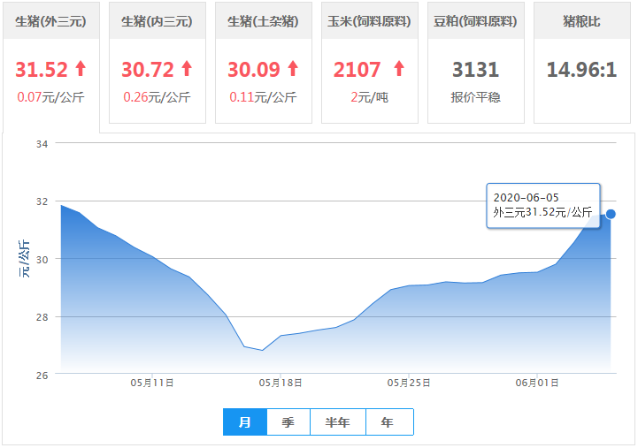Open the 猪粮比 tab
The height and width of the screenshot is (448, 638).
582,20
